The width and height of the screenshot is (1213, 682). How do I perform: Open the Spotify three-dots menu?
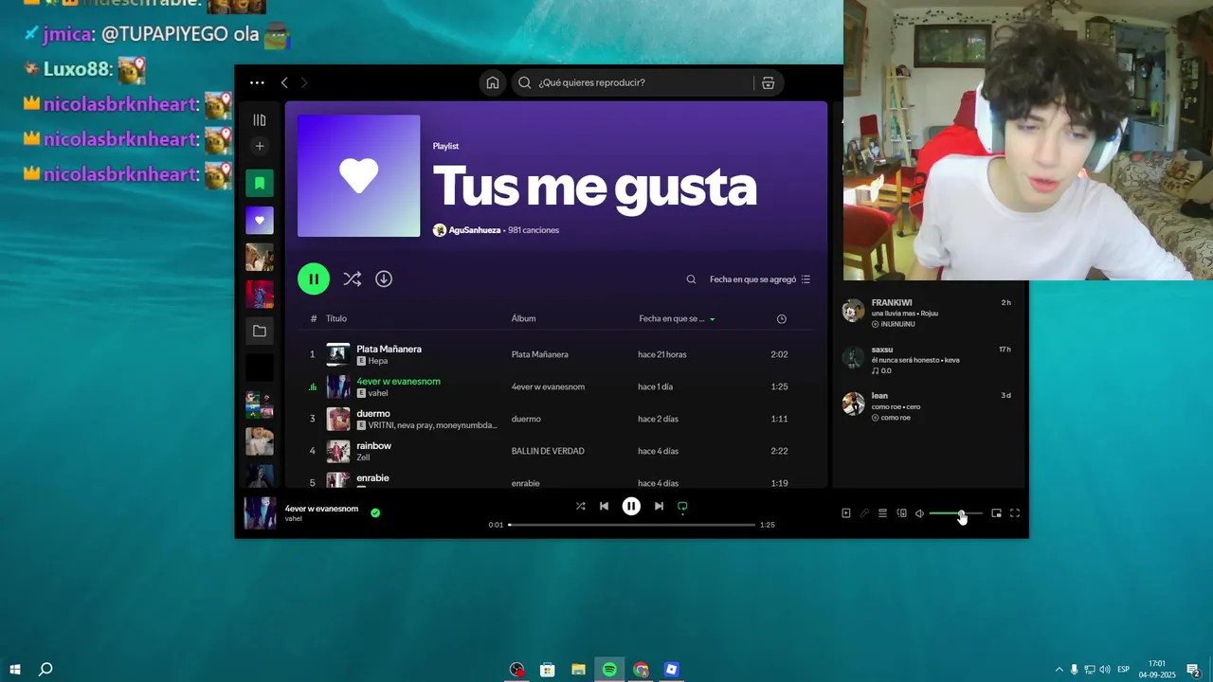(257, 82)
